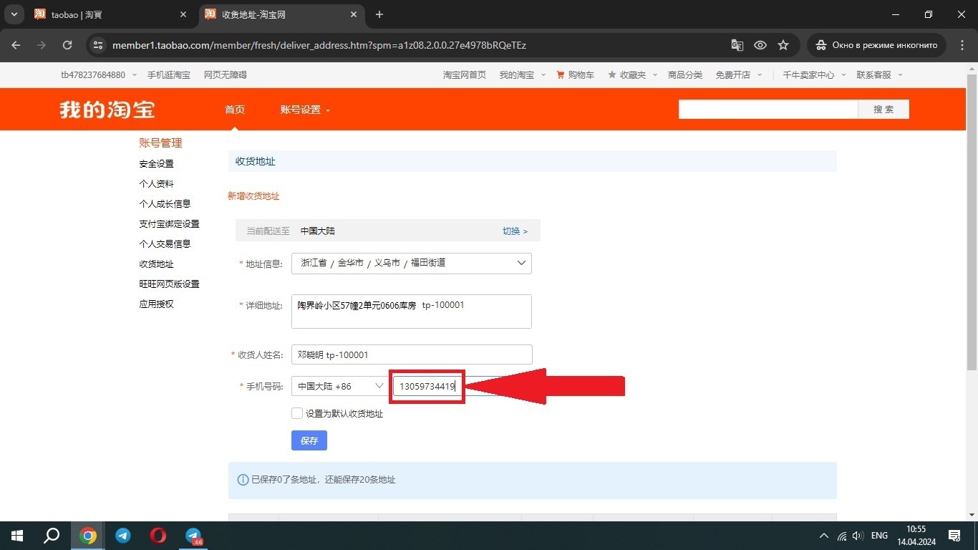The height and width of the screenshot is (550, 978).
Task: Open Opera browser from taskbar
Action: [158, 536]
